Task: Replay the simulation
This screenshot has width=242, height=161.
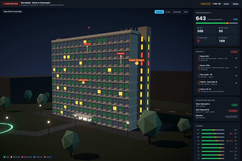Action: [235, 4]
